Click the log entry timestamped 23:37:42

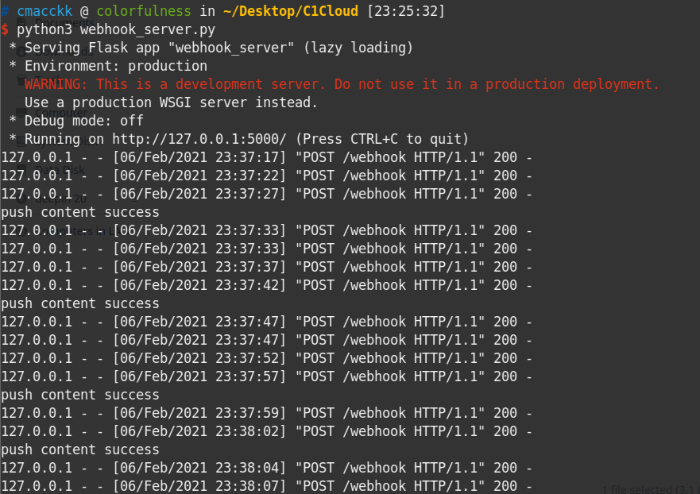[266, 285]
